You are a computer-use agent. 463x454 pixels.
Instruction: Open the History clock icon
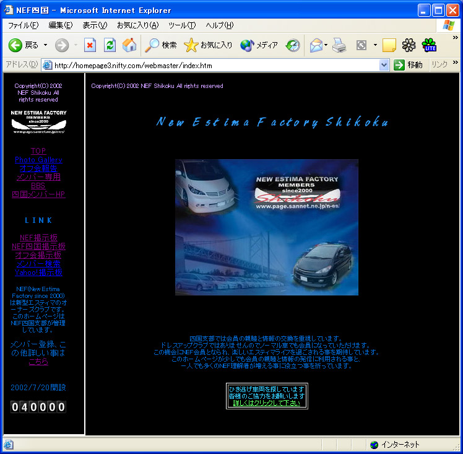click(293, 45)
